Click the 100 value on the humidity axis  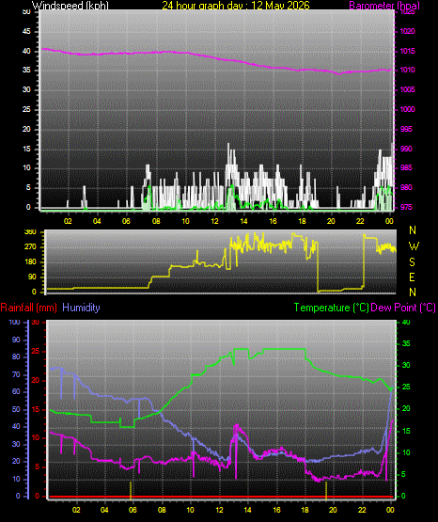(15, 322)
